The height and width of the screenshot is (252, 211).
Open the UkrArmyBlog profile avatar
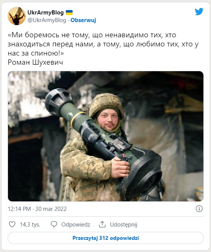tap(17, 16)
